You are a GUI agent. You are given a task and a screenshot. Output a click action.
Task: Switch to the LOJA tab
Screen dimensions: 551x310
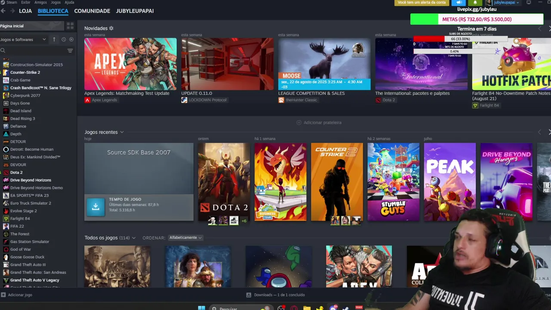coord(25,11)
